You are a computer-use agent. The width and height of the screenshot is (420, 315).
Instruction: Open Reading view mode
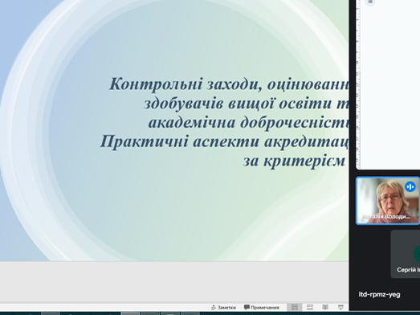click(x=325, y=307)
